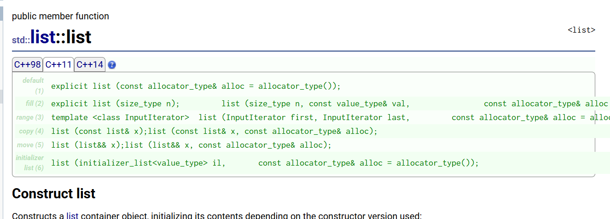Click the std:: prefix in the title
The height and width of the screenshot is (219, 610).
21,40
